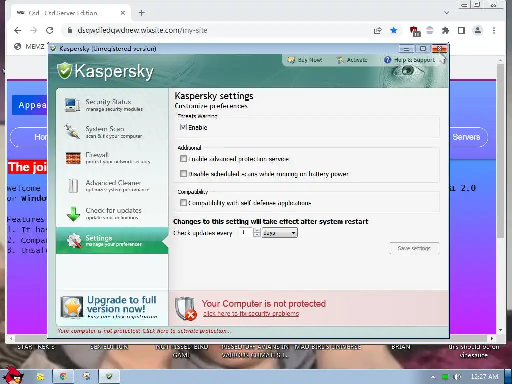Check Disable scheduled scans on battery power

(183, 173)
